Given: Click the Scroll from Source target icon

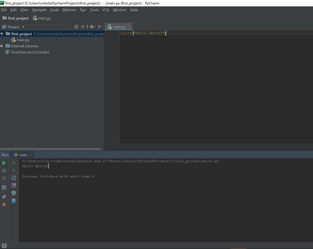Looking at the screenshot, I should coord(76,27).
